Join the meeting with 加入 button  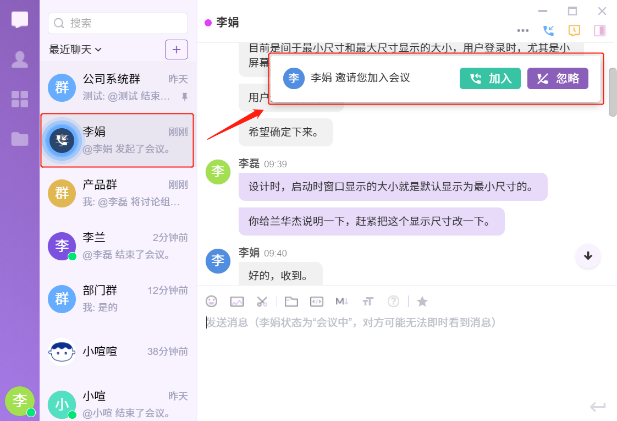click(x=490, y=79)
